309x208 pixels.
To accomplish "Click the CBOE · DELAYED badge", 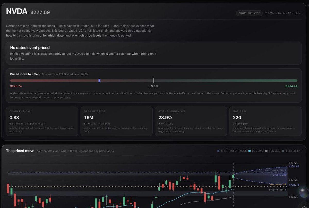I will pos(249,13).
